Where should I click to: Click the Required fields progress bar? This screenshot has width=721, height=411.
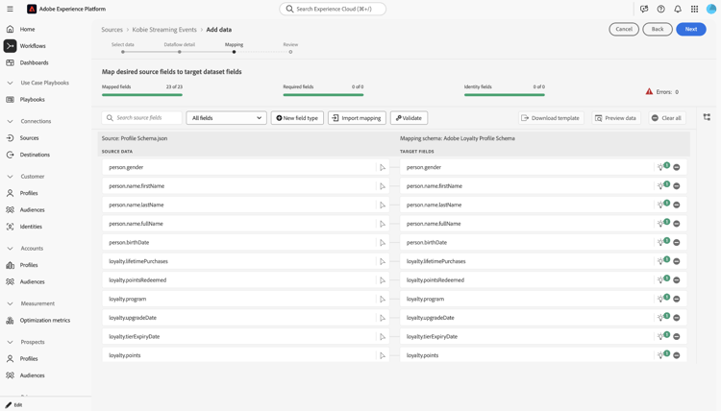(323, 95)
